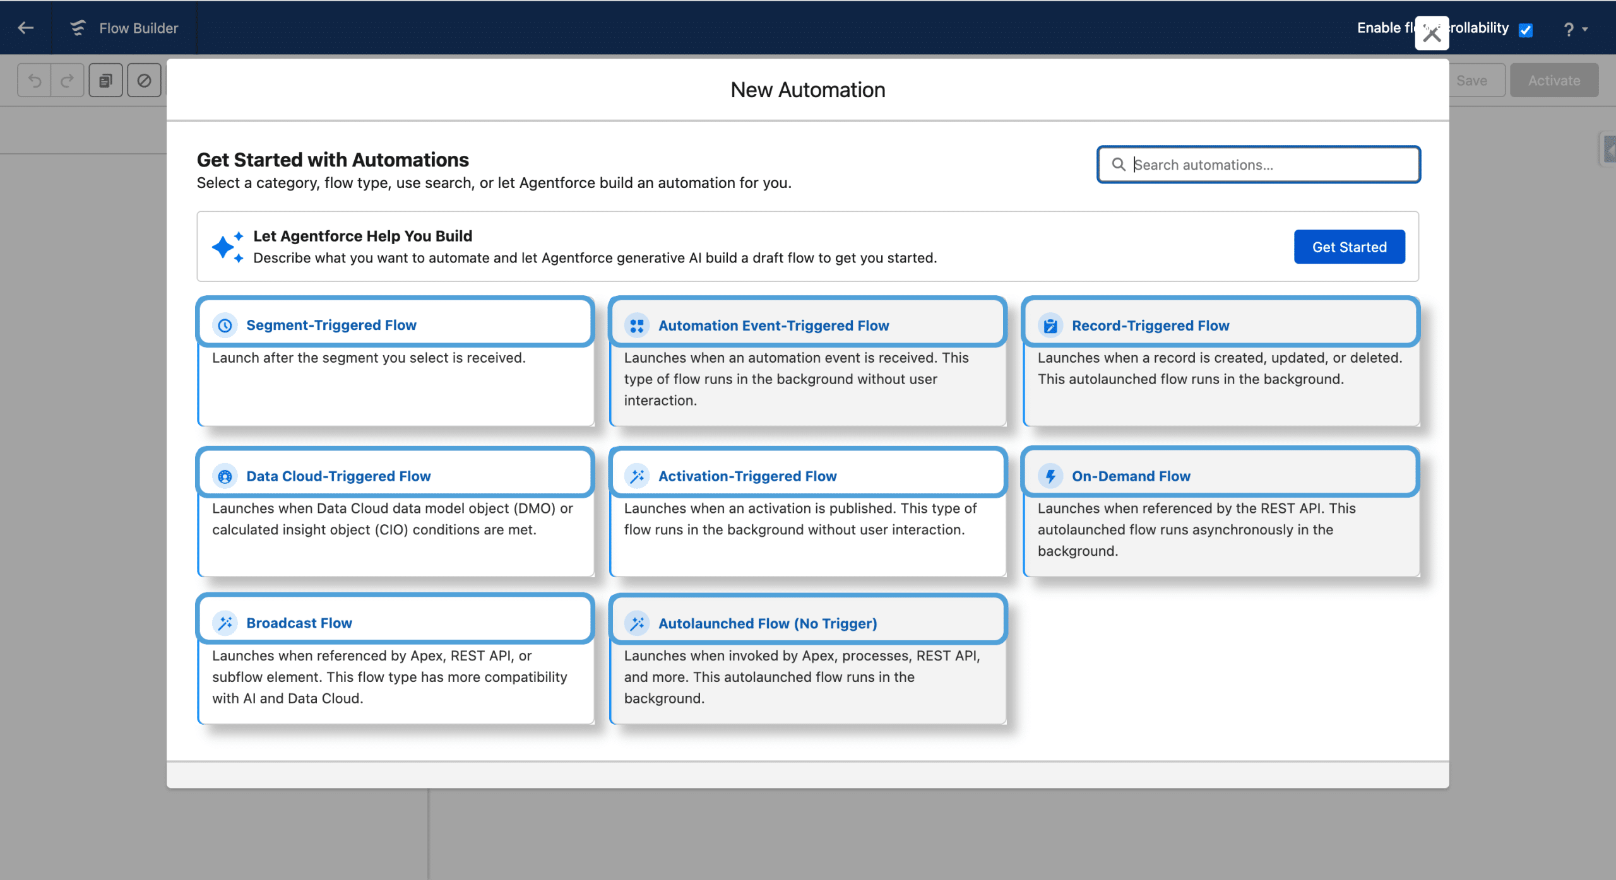Click the circle-slash toolbar icon
The height and width of the screenshot is (880, 1616).
[x=144, y=80]
